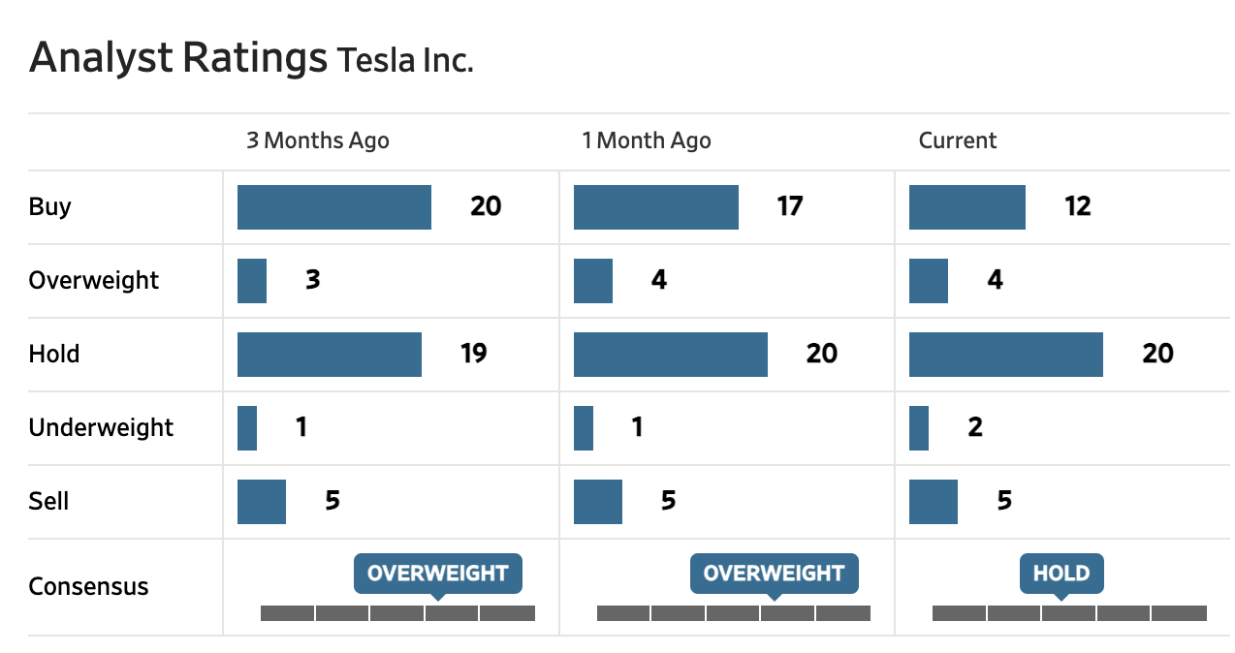Click the OVERWEIGHT badge in 3 Months Ago column
The width and height of the screenshot is (1235, 653).
click(437, 573)
